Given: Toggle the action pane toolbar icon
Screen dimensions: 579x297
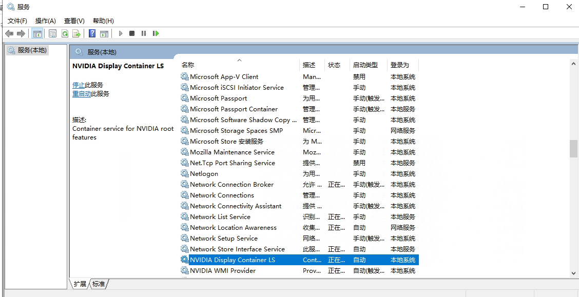Looking at the screenshot, I should tap(104, 33).
